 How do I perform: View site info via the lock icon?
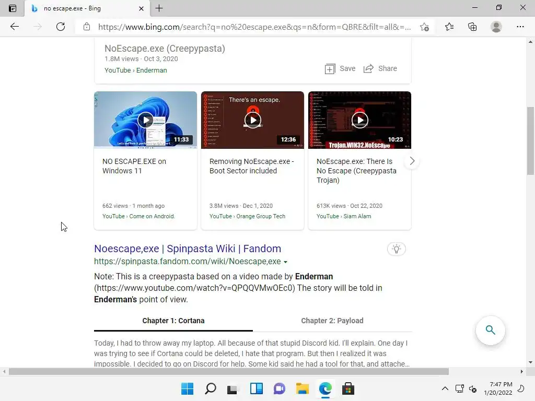pos(87,27)
